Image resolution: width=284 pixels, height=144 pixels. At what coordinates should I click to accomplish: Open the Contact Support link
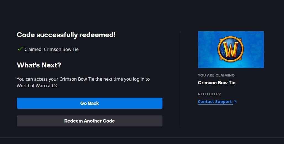[x=215, y=102]
